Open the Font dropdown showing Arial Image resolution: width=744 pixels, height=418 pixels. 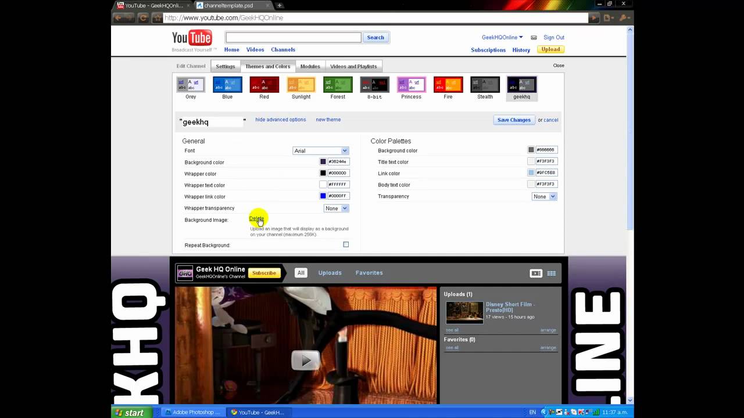click(x=320, y=151)
